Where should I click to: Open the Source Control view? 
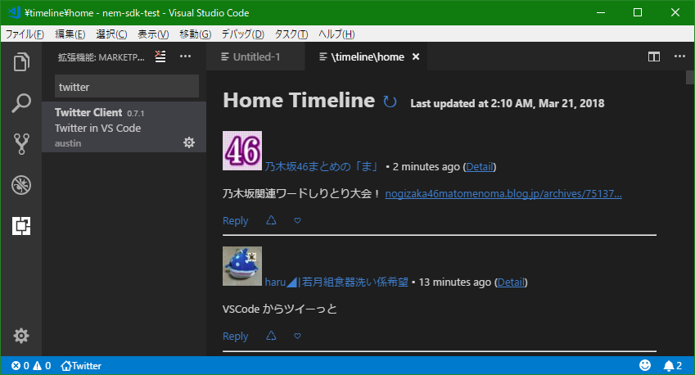pos(21,143)
